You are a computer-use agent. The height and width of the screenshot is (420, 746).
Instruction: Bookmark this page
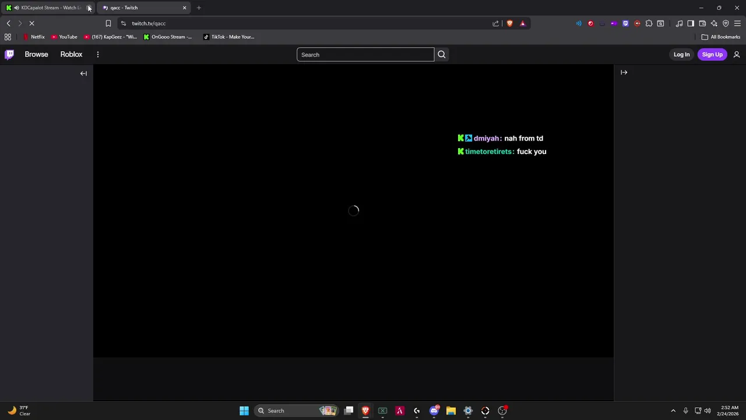point(108,23)
